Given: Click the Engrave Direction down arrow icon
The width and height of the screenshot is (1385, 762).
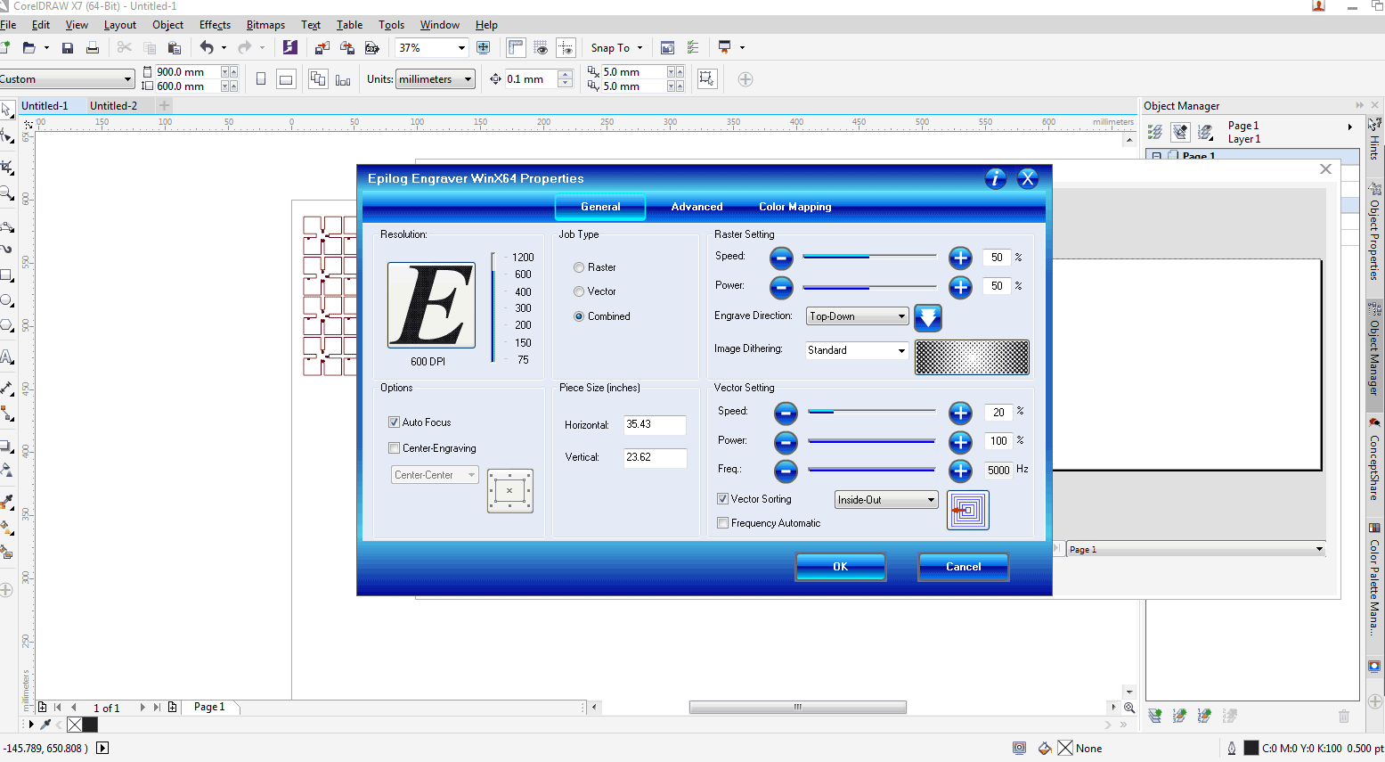Looking at the screenshot, I should coord(928,317).
